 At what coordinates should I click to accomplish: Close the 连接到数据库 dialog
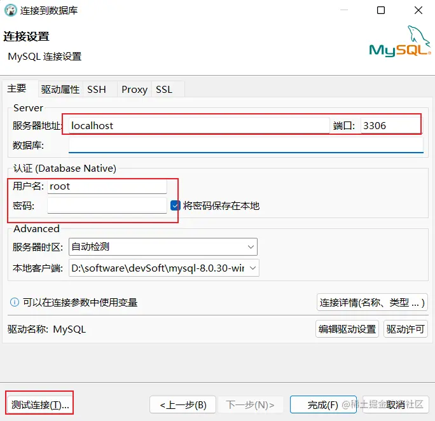click(x=418, y=11)
